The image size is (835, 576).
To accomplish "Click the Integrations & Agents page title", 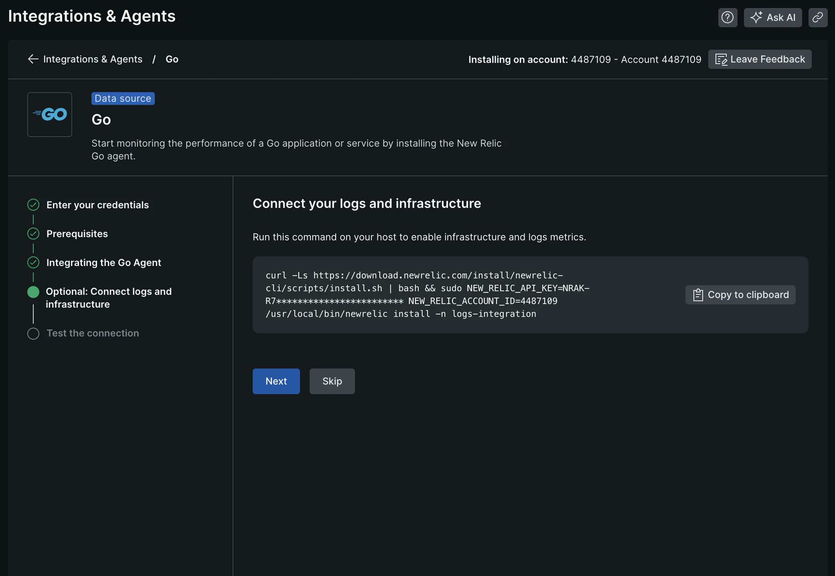I will click(x=92, y=16).
